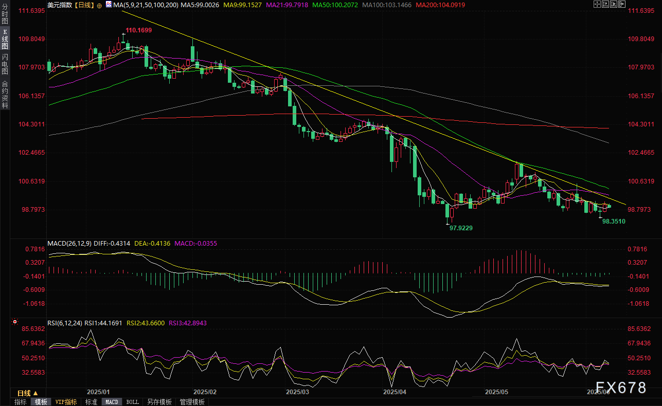
Task: Click the step-back chart icon with left arrow
Action: tap(605, 5)
